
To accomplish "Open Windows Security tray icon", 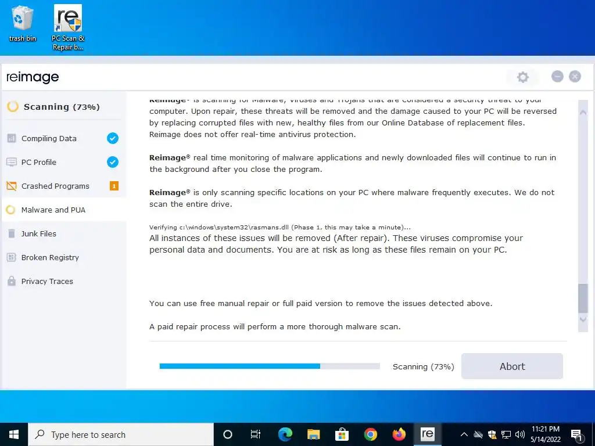I will [492, 434].
